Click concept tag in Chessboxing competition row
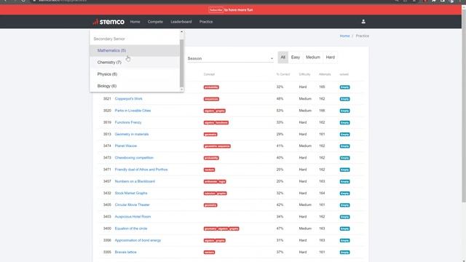Screen dimensions: 466x262 point(211,158)
